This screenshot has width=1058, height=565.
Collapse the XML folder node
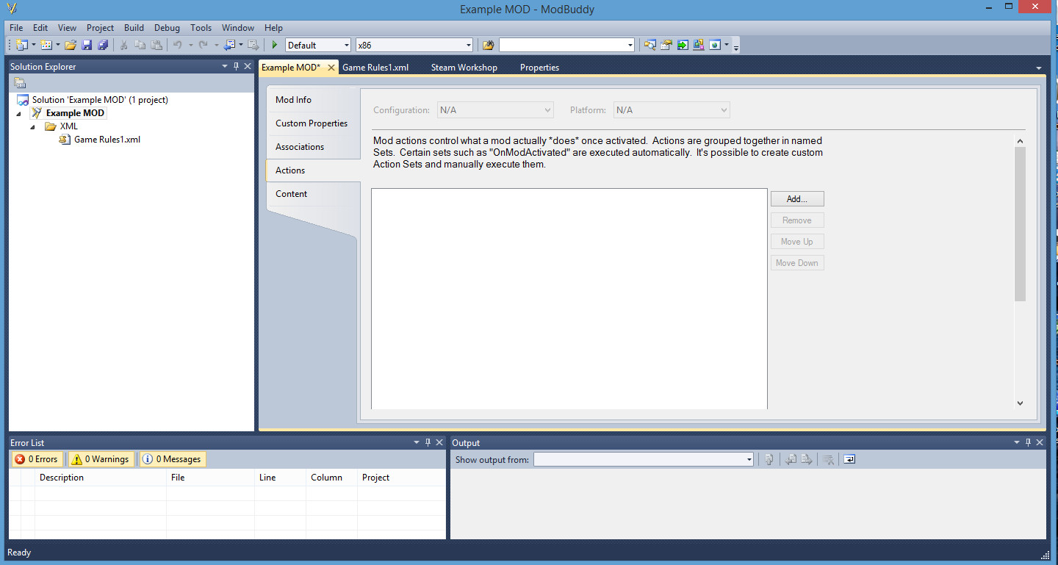pyautogui.click(x=32, y=127)
